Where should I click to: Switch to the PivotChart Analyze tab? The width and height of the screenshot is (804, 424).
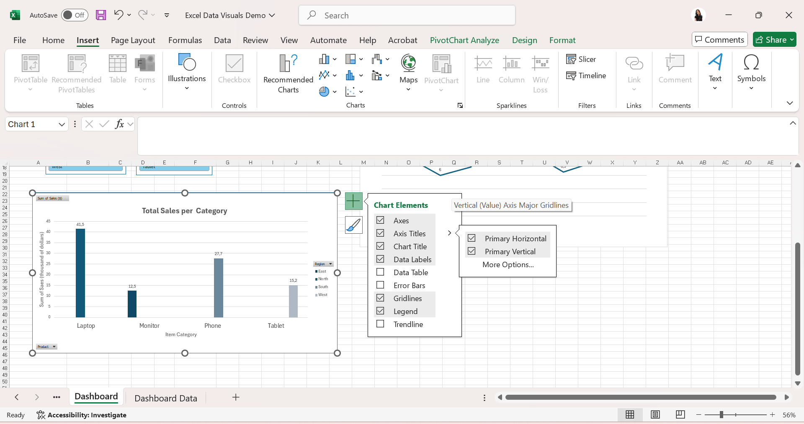click(464, 40)
